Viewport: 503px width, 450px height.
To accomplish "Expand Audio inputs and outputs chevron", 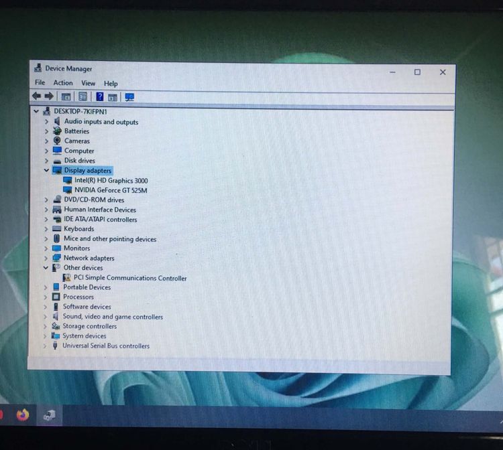I will pyautogui.click(x=46, y=121).
